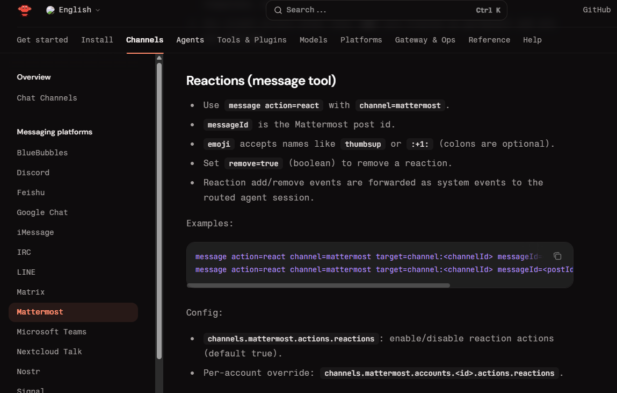Focus the Search input field
Image resolution: width=617 pixels, height=393 pixels.
point(387,10)
